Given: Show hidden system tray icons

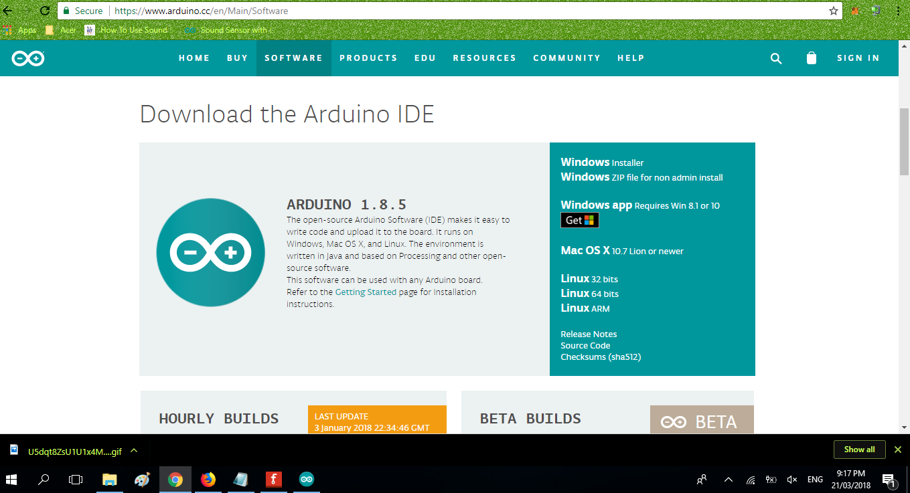Looking at the screenshot, I should click(729, 479).
